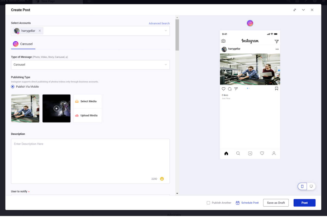327x217 pixels.
Task: Click the camera icon in Instagram preview
Action: tap(223, 41)
